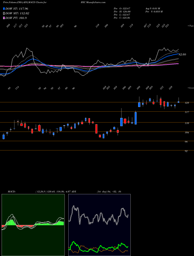Click the white DOW MT legend swatch
Screen dimensions: 194x256
tap(4, 14)
